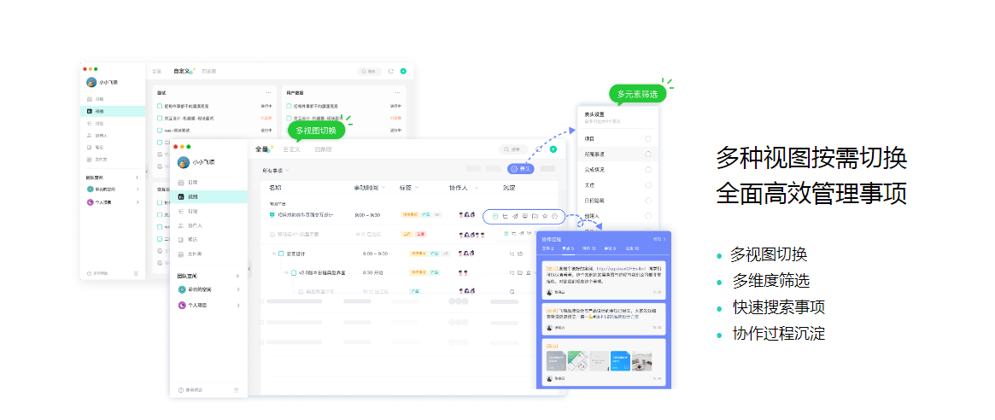The image size is (995, 420).
Task: Expand 个人项目 in the front sidebar
Action: 237,304
